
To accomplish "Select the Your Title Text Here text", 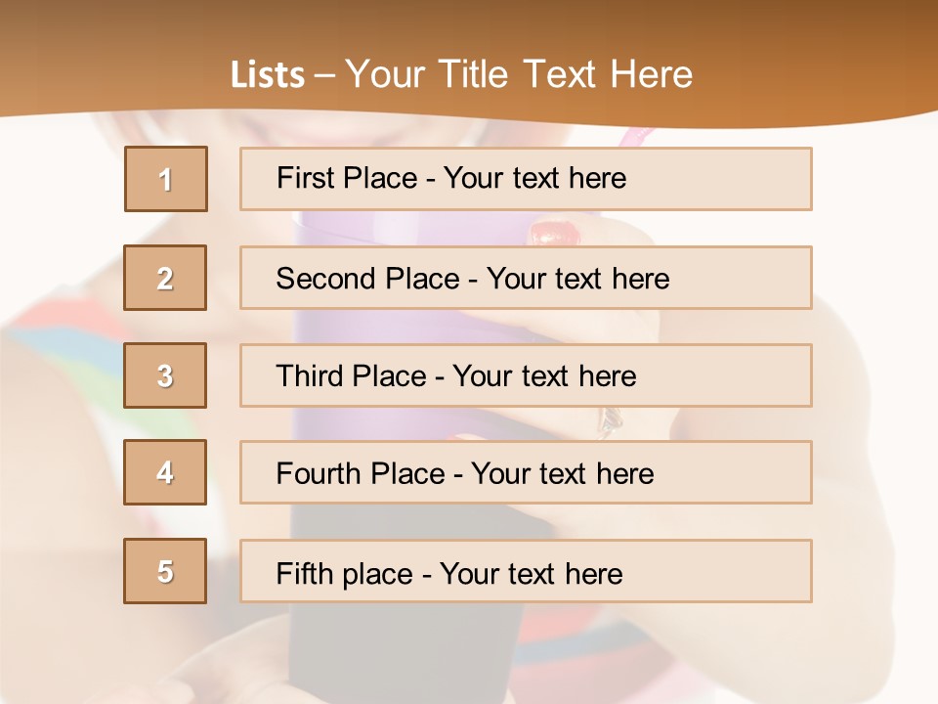I will 519,74.
